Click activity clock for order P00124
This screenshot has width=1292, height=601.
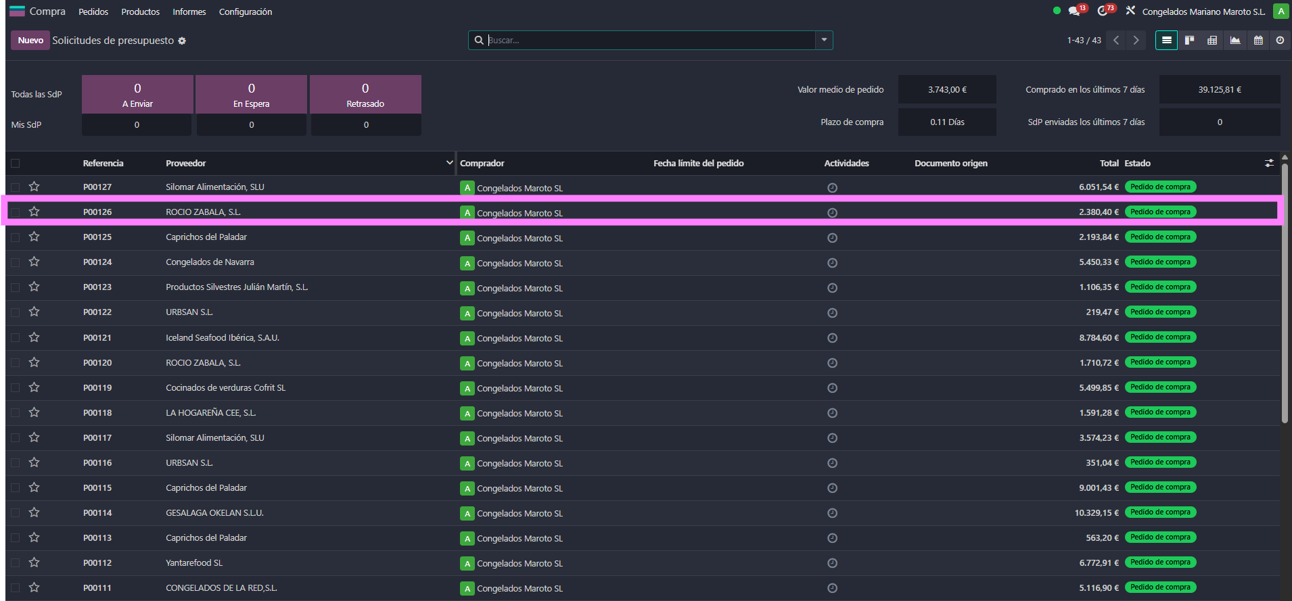coord(832,263)
